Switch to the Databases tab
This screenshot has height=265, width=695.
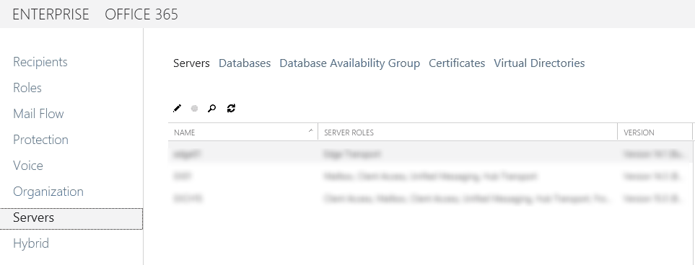[245, 63]
